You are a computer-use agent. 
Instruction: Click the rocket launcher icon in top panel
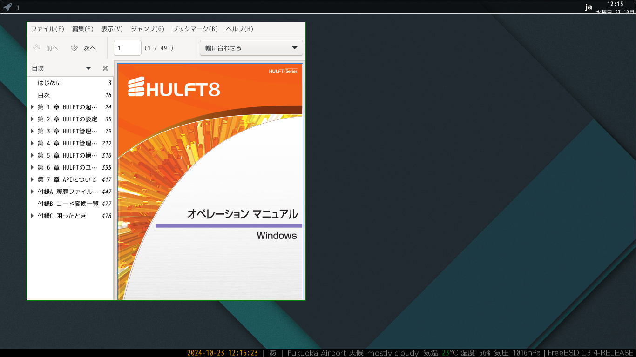point(7,7)
